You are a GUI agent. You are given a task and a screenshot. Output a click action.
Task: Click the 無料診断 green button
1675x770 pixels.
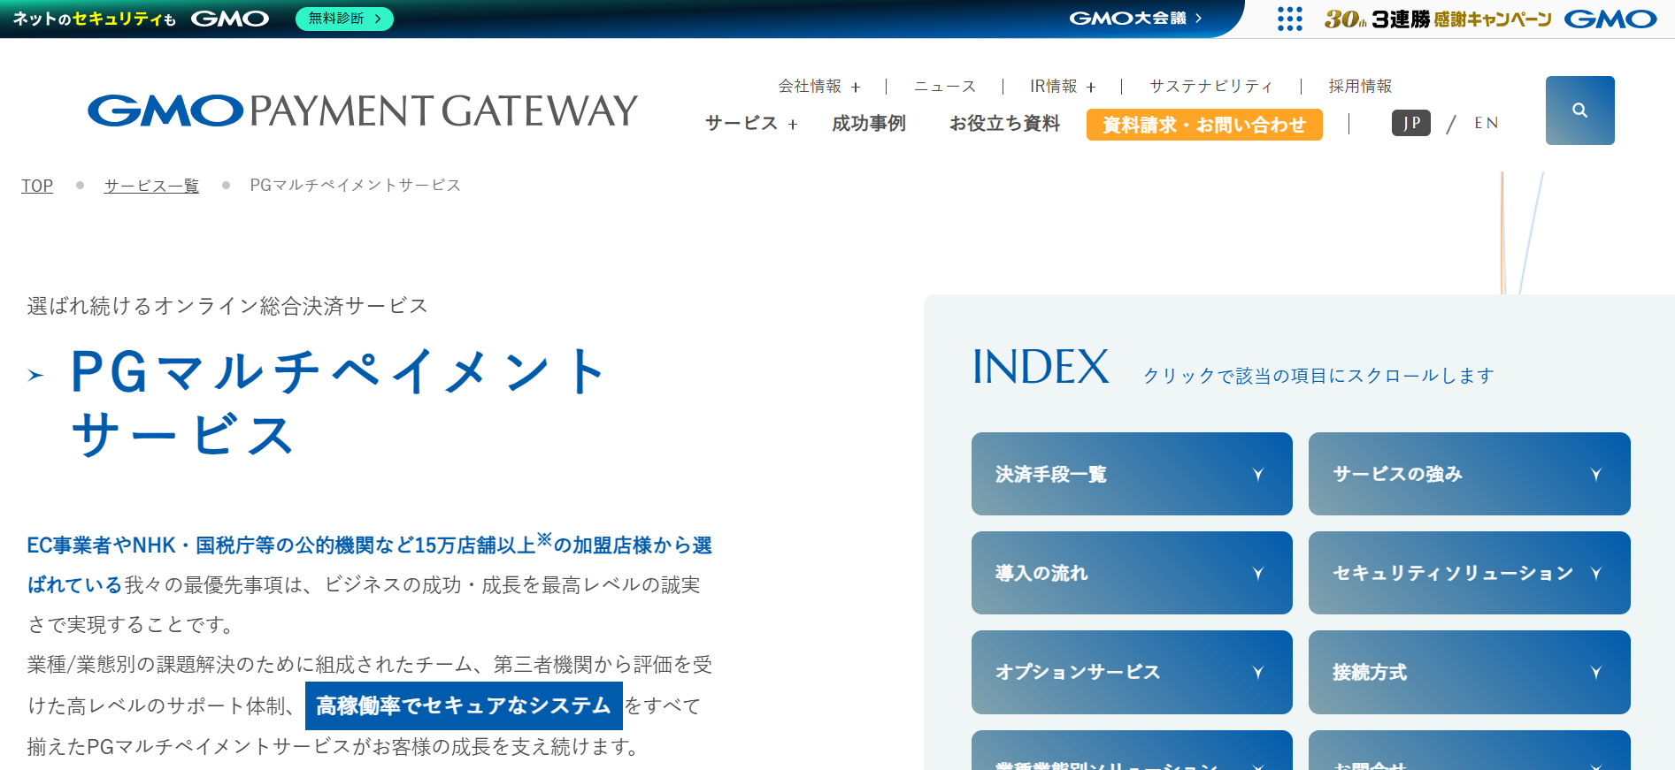[x=344, y=19]
